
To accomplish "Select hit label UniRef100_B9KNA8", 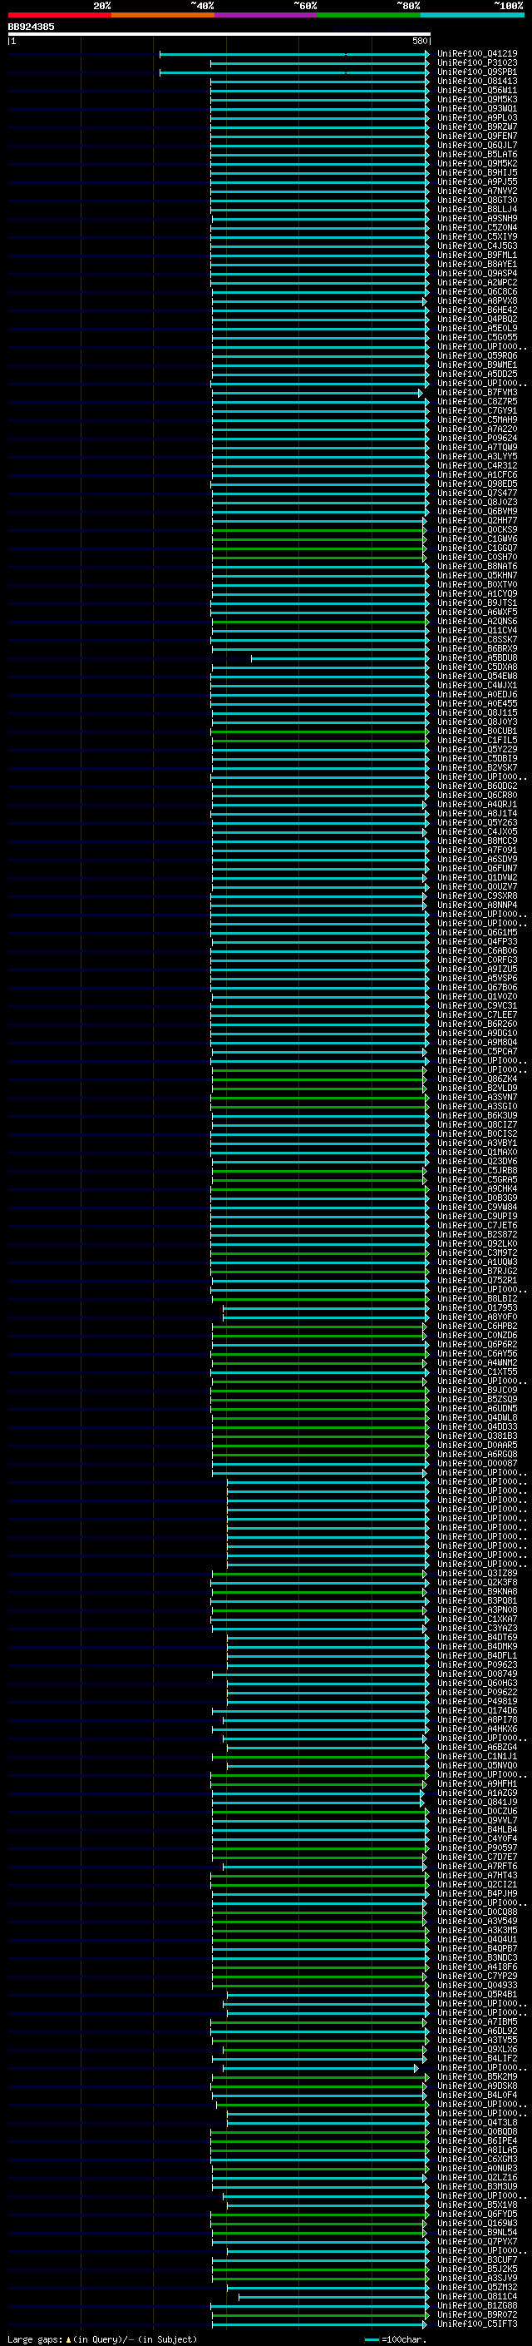I will [x=476, y=1591].
